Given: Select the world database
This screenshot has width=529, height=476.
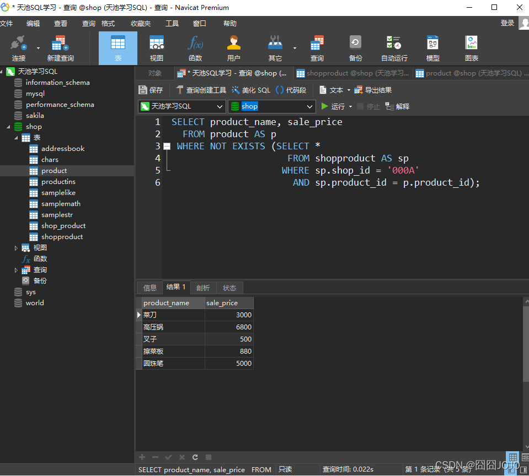Looking at the screenshot, I should [x=35, y=303].
